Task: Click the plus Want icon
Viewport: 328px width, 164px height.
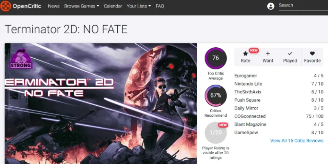Action: pos(268,53)
